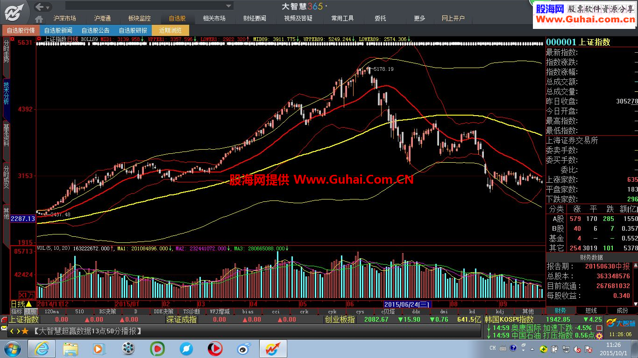
Task: Open the mail envelope icon at bottom-left
Action: 4,329
